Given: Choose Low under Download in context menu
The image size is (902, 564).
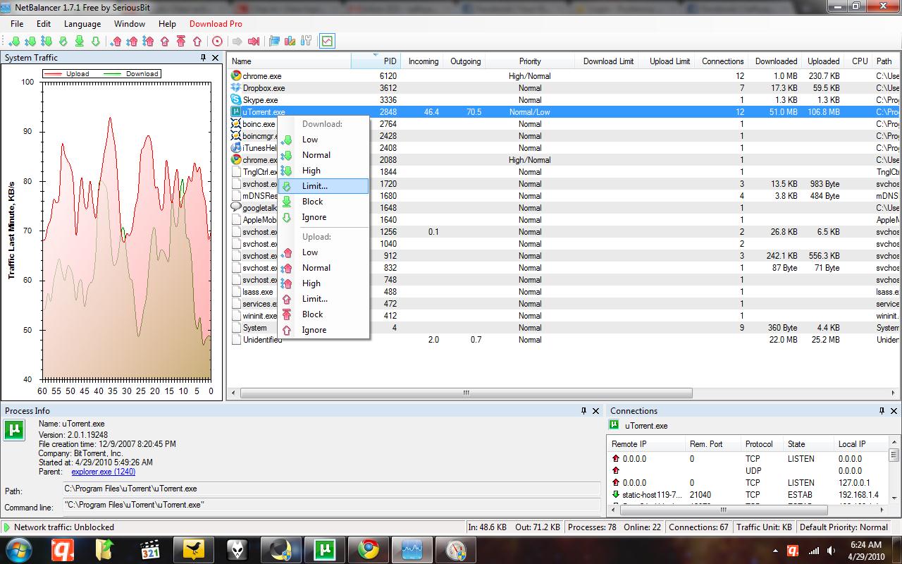Looking at the screenshot, I should click(x=323, y=140).
